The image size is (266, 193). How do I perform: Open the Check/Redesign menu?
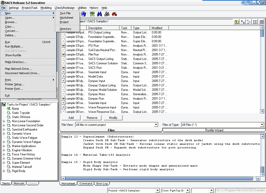[x=65, y=8]
